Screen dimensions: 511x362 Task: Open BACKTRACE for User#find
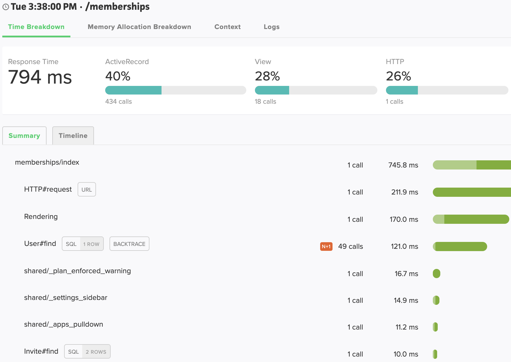click(x=129, y=244)
